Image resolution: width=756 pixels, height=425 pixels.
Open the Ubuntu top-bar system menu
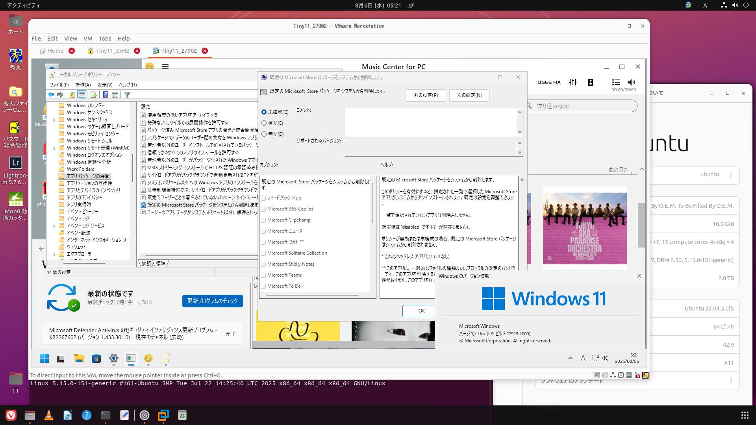pos(735,6)
